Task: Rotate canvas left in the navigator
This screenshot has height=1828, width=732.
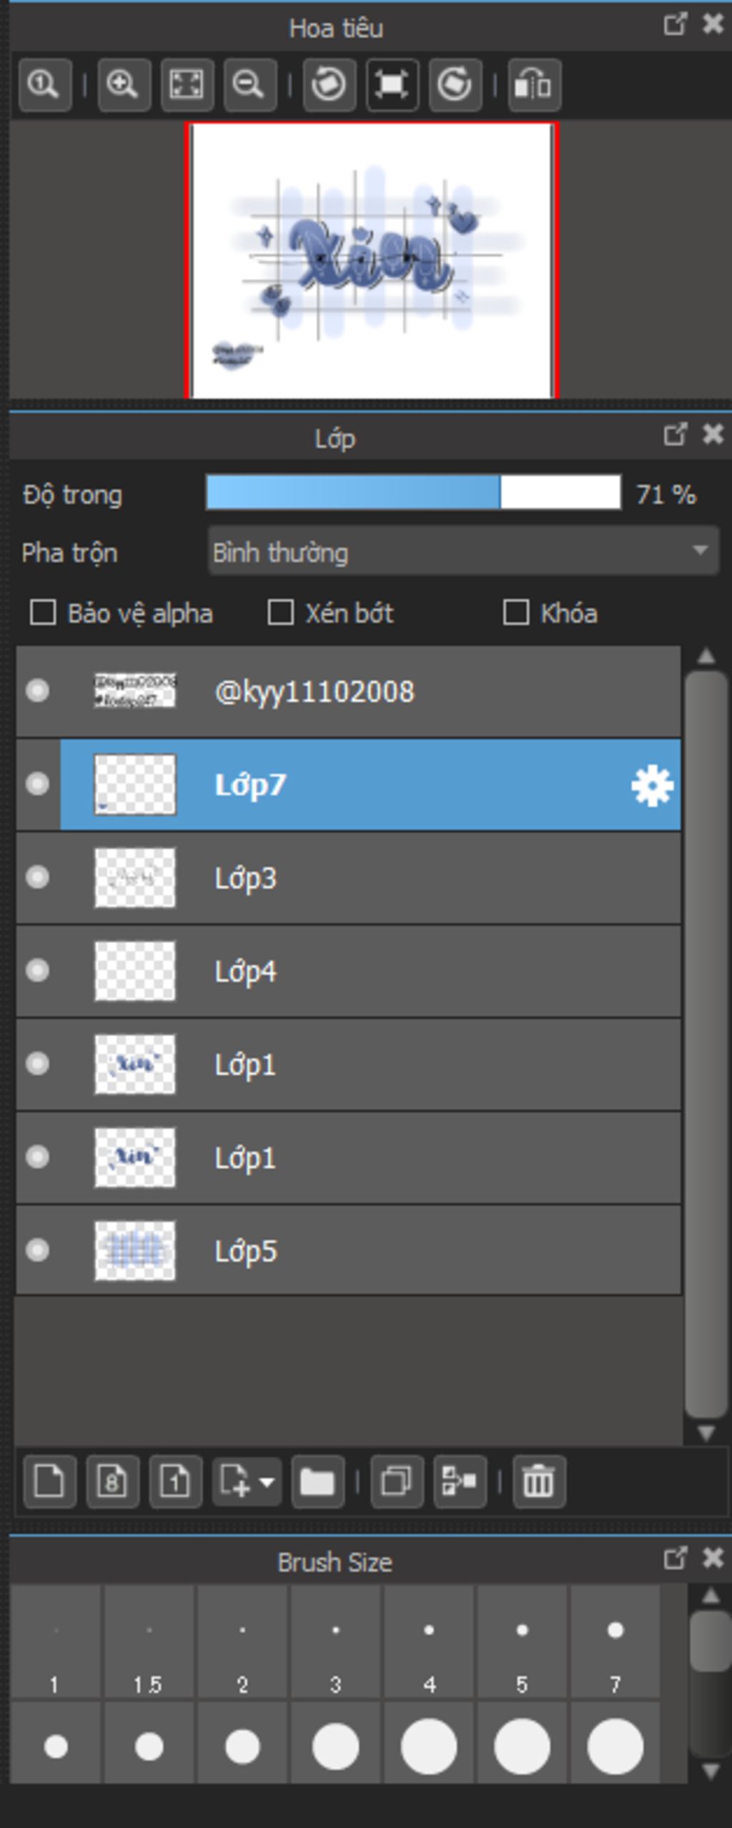Action: pyautogui.click(x=329, y=85)
